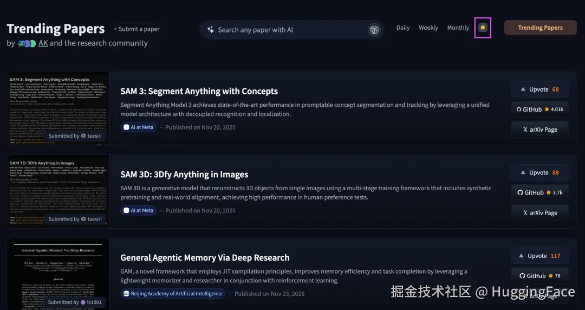
Task: Select the Weekly tab
Action: pyautogui.click(x=428, y=28)
